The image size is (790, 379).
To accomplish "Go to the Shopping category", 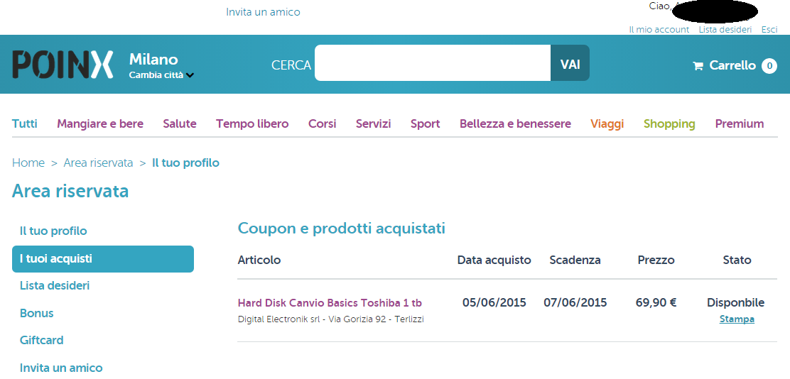I will click(x=669, y=123).
